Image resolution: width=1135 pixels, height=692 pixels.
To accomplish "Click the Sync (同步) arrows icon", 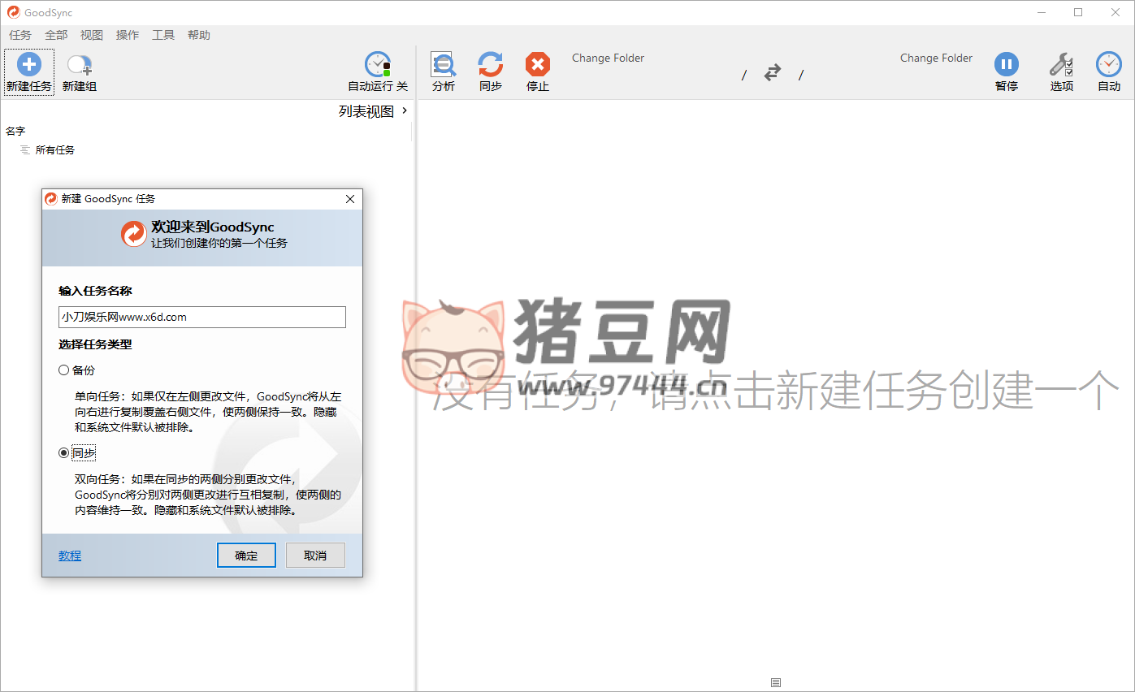I will click(x=490, y=65).
